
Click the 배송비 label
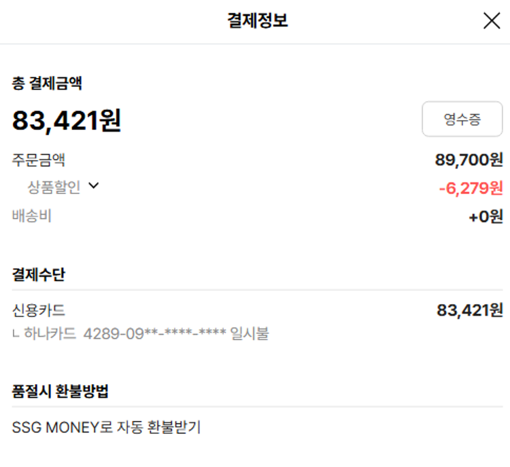click(32, 217)
